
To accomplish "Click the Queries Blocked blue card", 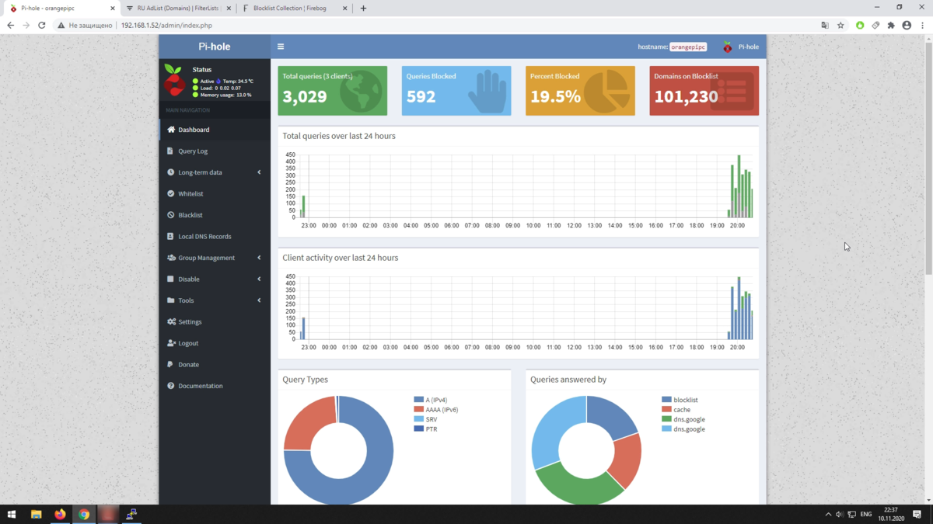I will click(x=456, y=91).
